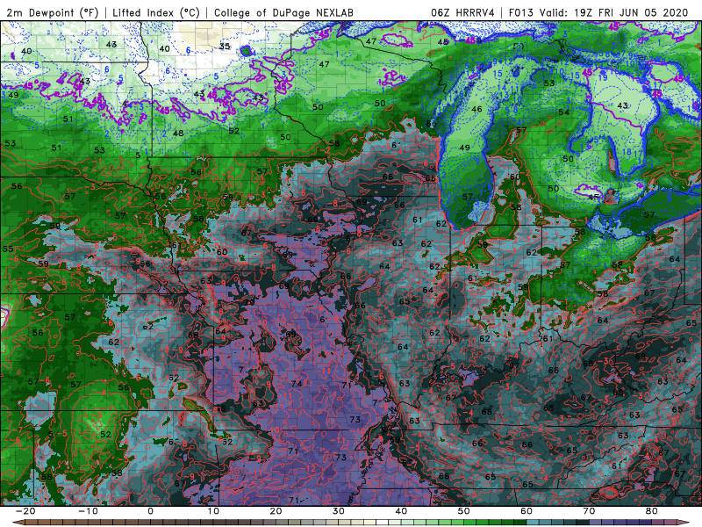The image size is (702, 527).
Task: Click the "06Z HRRRV4" model run label
Action: tap(462, 12)
